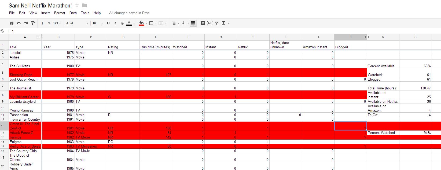Open the Arial font dropdown
This screenshot has height=170, width=441.
77,23
